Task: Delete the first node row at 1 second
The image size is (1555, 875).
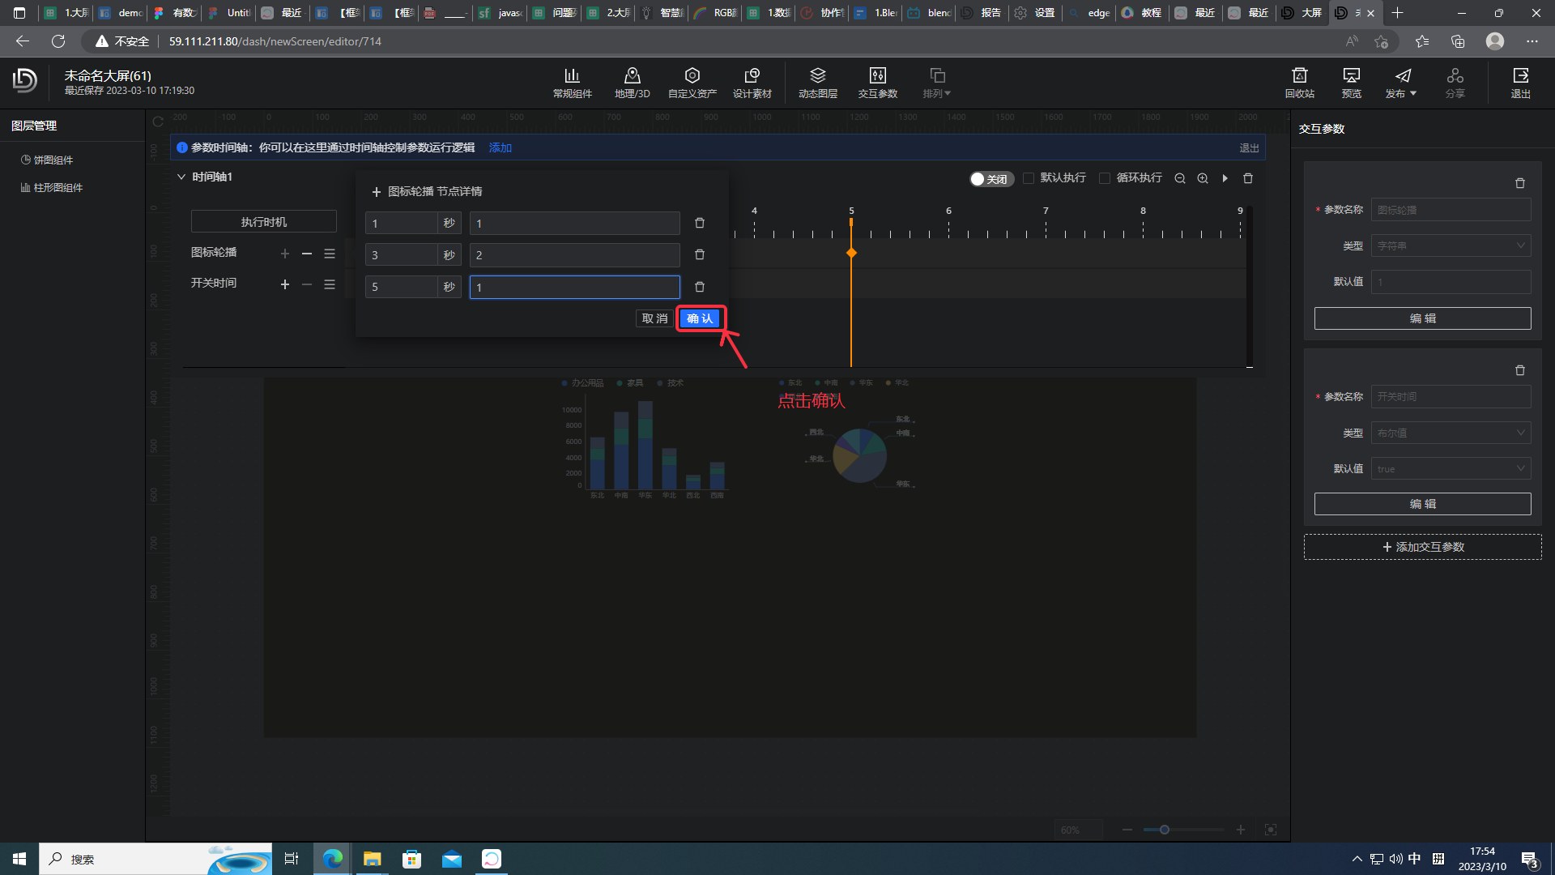Action: pyautogui.click(x=700, y=223)
